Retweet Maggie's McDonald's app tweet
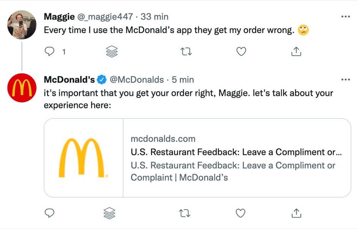 (x=186, y=51)
